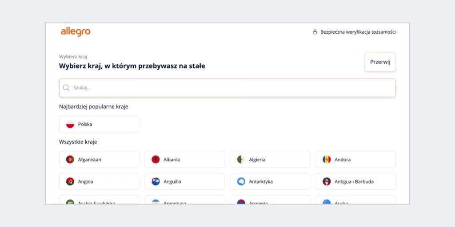Select the Albania country option
The height and width of the screenshot is (227, 455).
click(184, 160)
